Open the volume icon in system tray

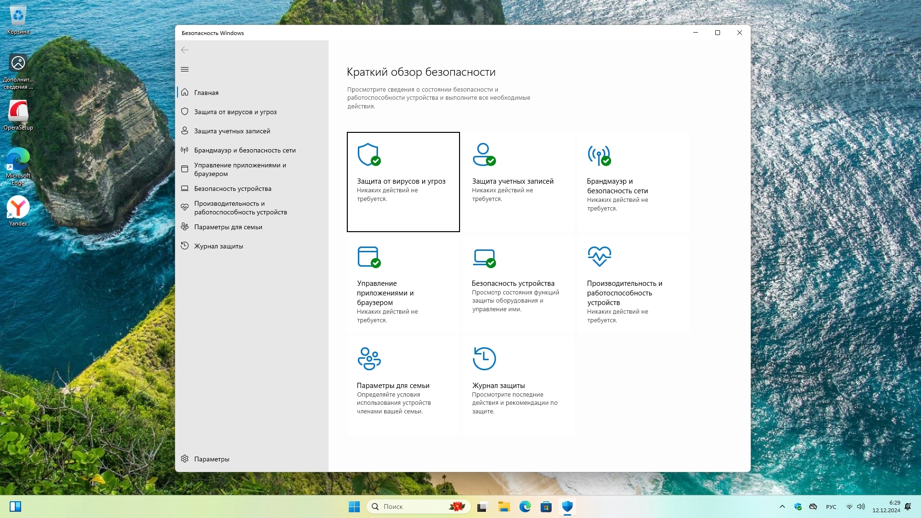point(861,506)
